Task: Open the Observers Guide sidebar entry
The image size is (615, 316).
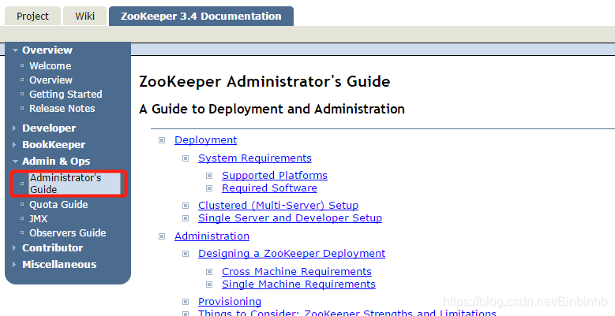Action: click(67, 232)
